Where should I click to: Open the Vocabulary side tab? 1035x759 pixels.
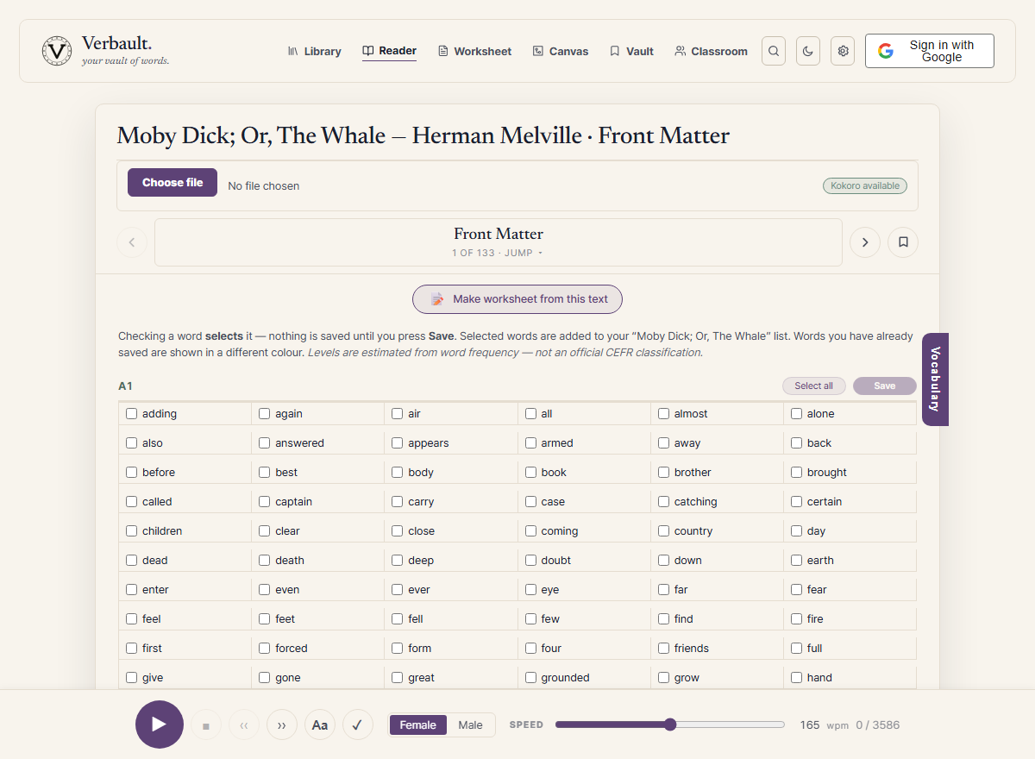click(935, 379)
